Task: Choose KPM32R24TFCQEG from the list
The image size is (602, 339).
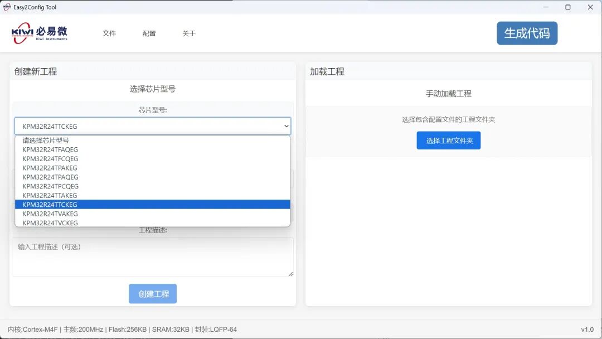Action: coord(152,158)
